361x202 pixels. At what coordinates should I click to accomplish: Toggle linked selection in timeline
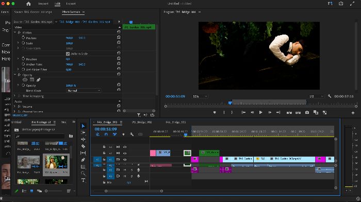(114, 134)
